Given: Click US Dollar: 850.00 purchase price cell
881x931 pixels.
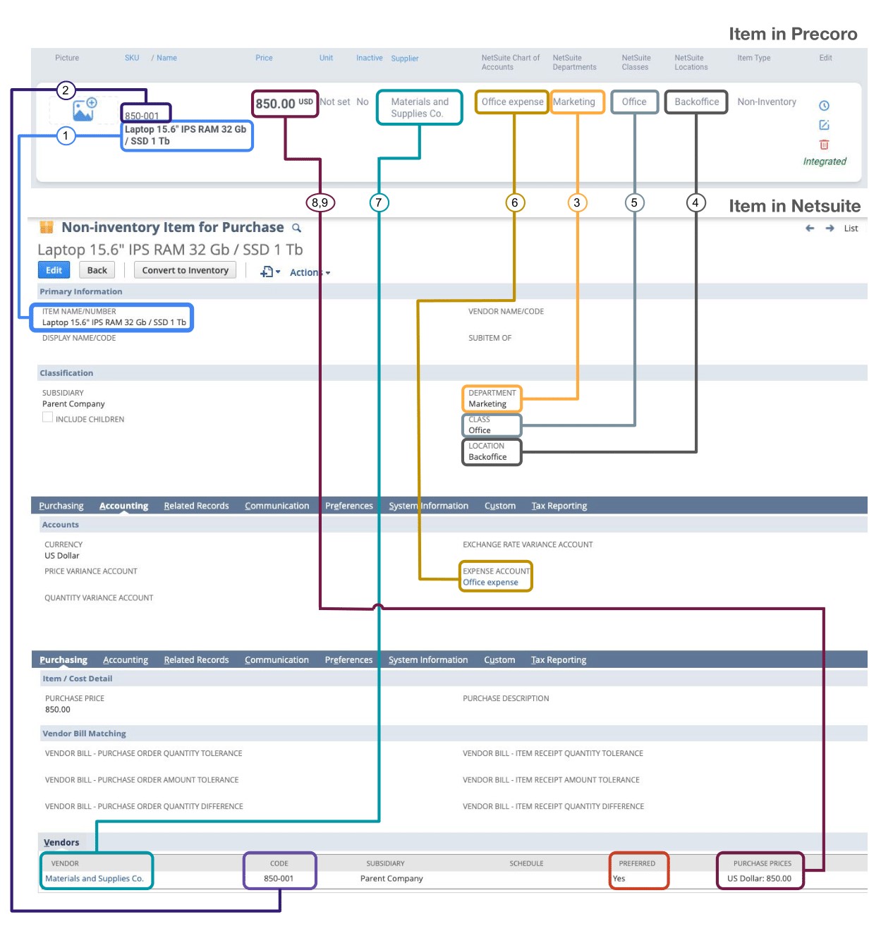Looking at the screenshot, I should click(759, 879).
